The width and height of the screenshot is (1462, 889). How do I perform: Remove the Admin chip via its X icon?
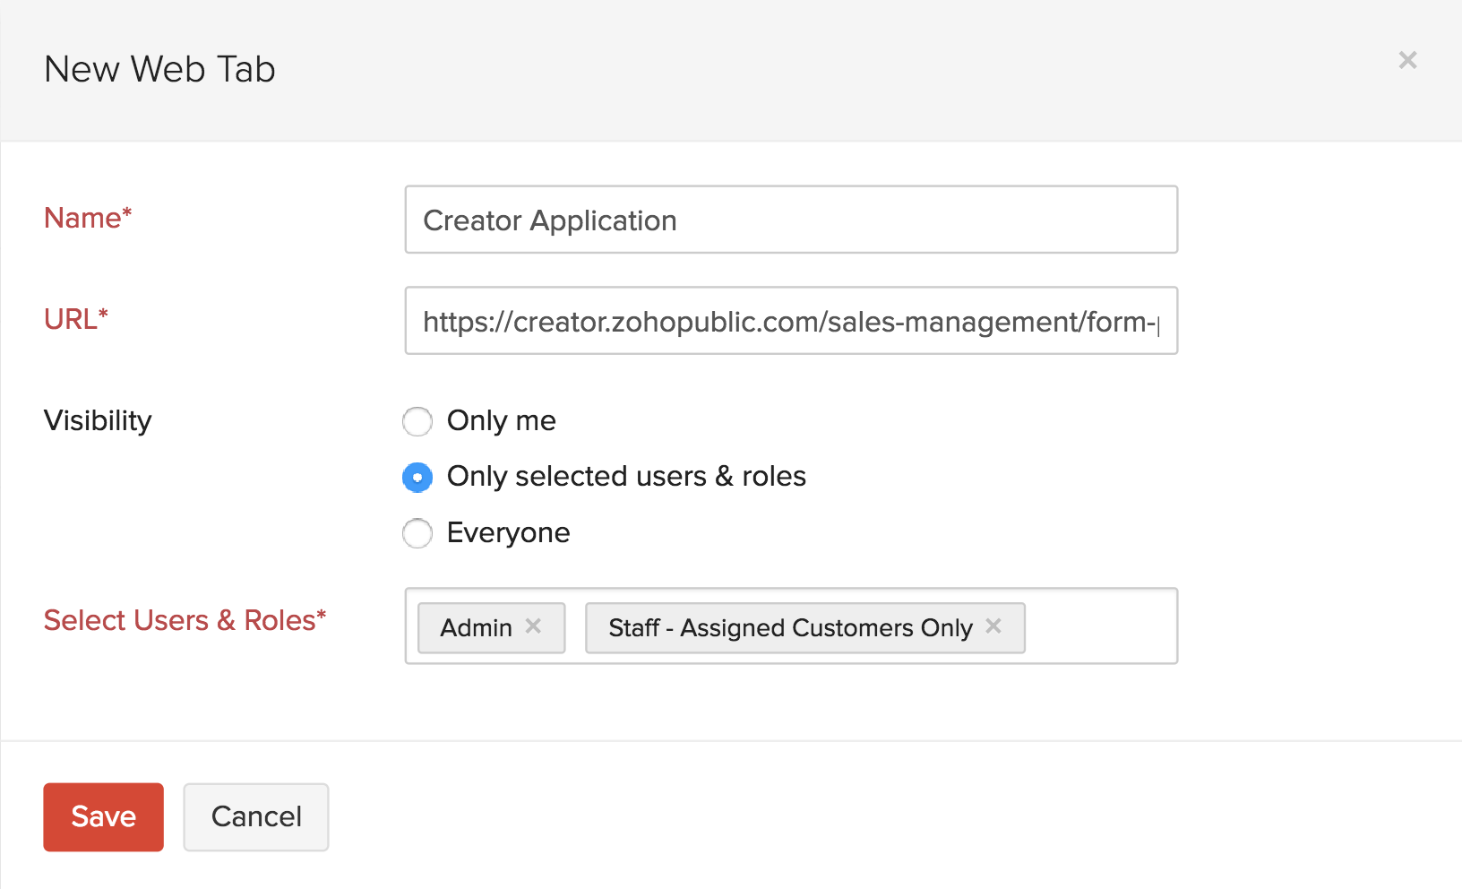click(x=534, y=627)
